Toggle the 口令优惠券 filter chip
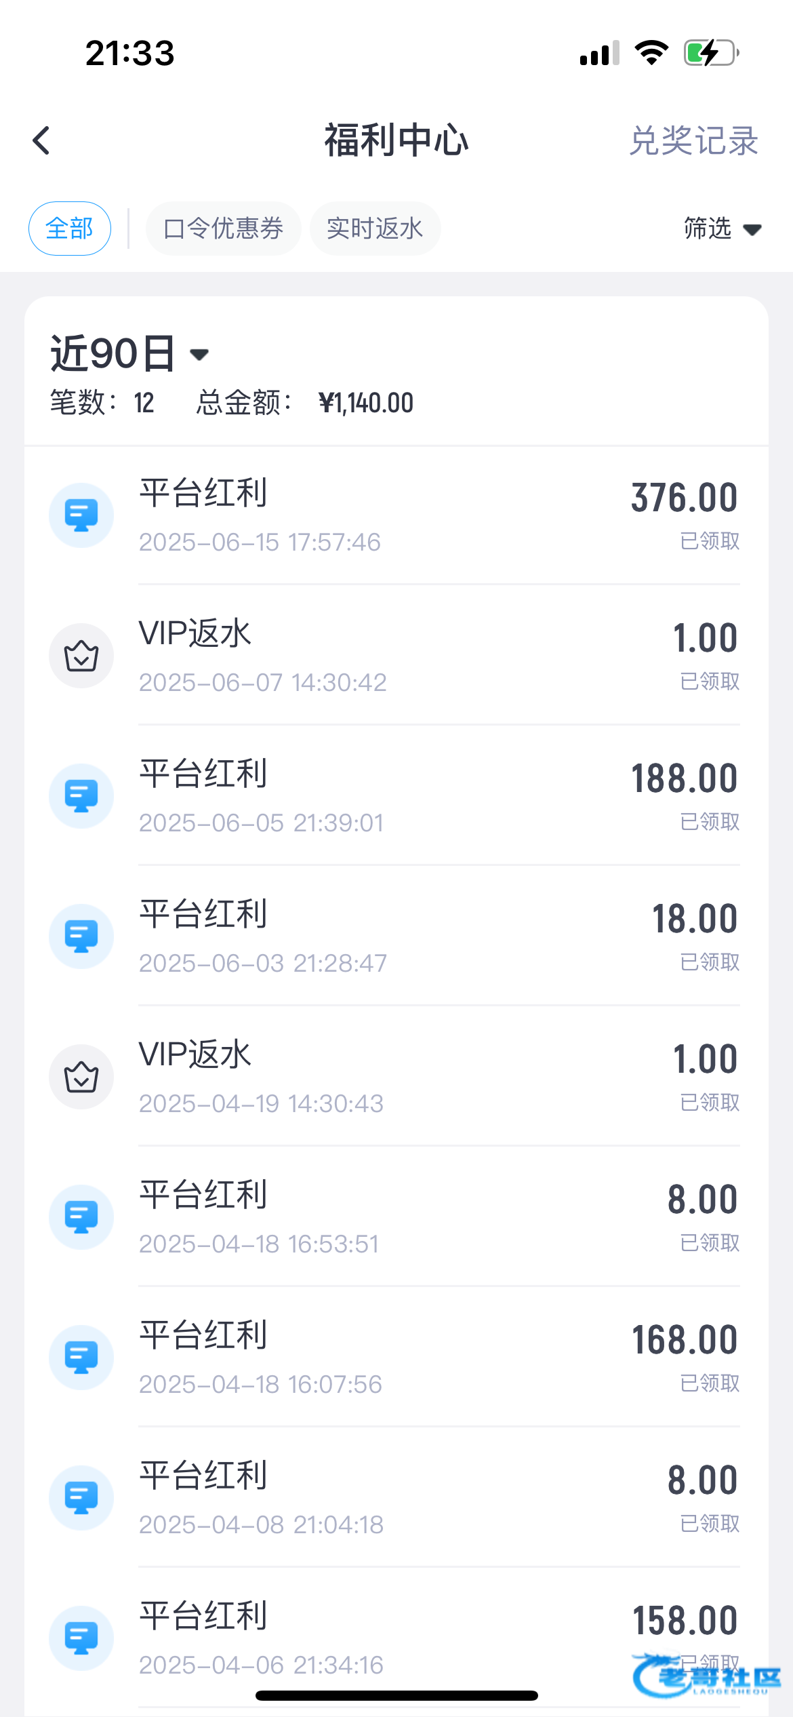Screen dimensions: 793x1717 point(223,229)
